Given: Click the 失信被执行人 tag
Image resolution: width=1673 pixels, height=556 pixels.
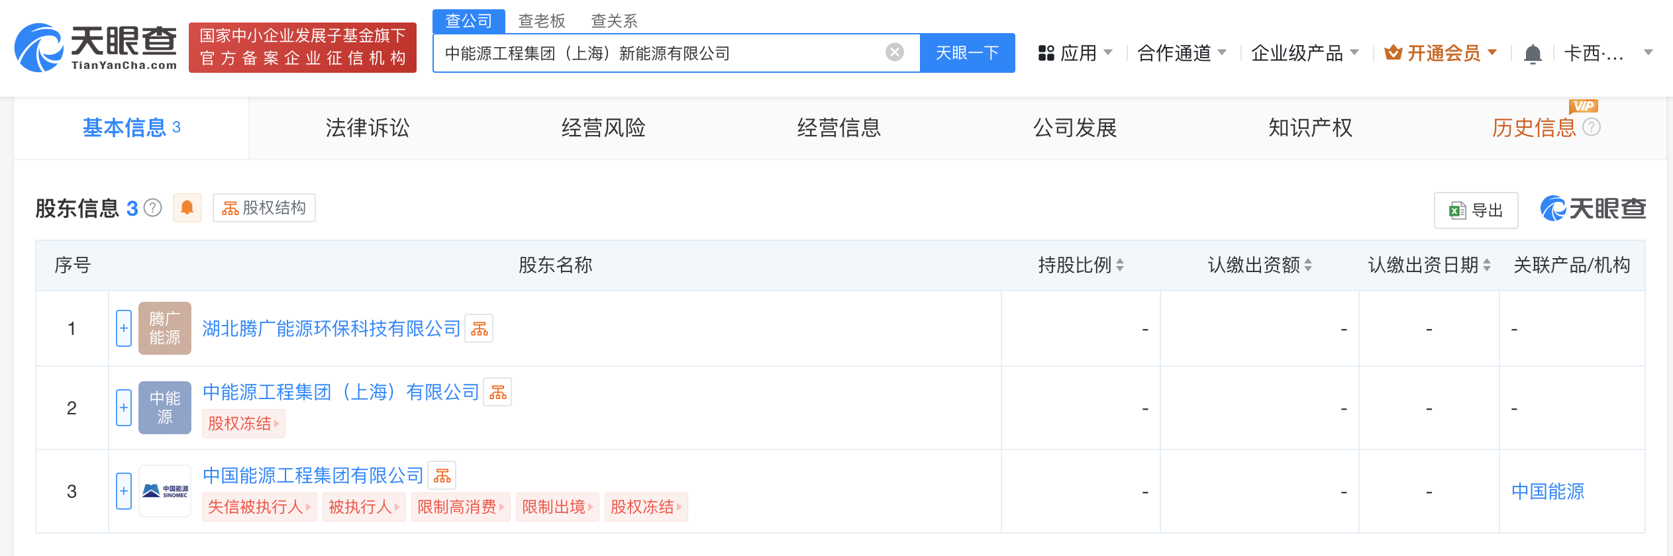Looking at the screenshot, I should 259,507.
